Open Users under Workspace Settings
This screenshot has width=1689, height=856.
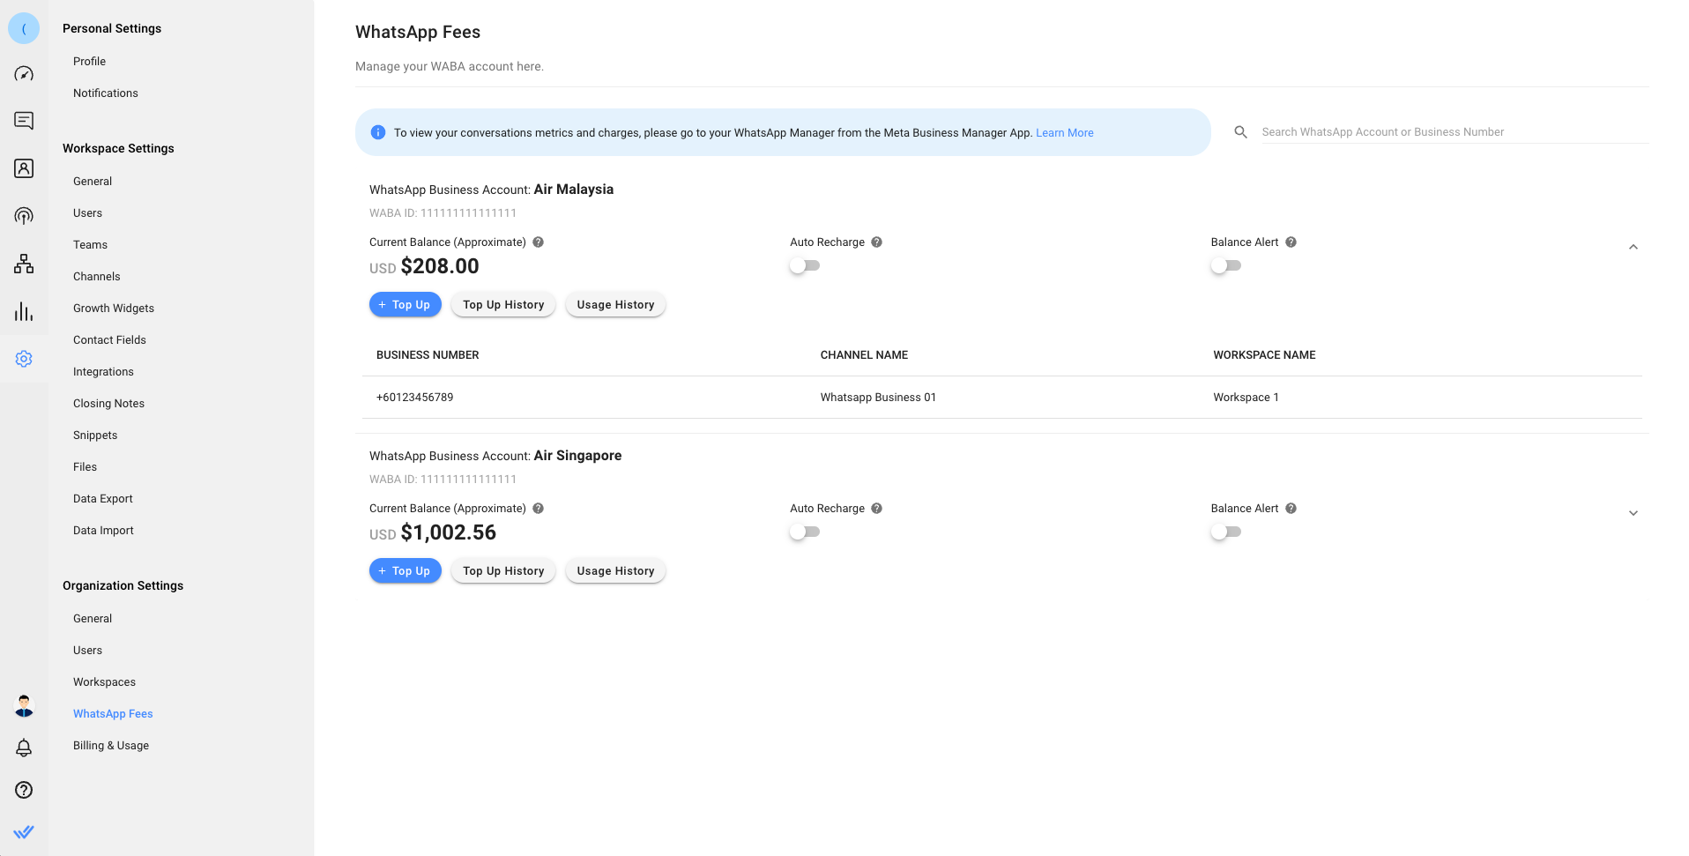87,213
